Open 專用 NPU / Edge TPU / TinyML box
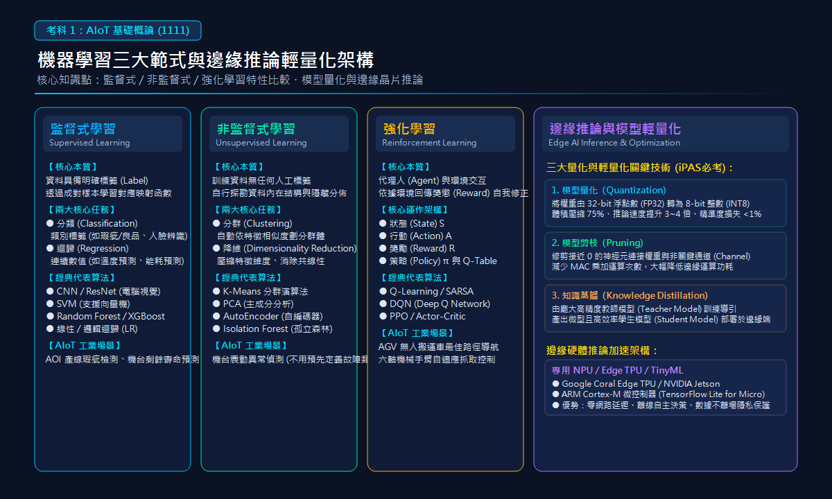 point(666,387)
